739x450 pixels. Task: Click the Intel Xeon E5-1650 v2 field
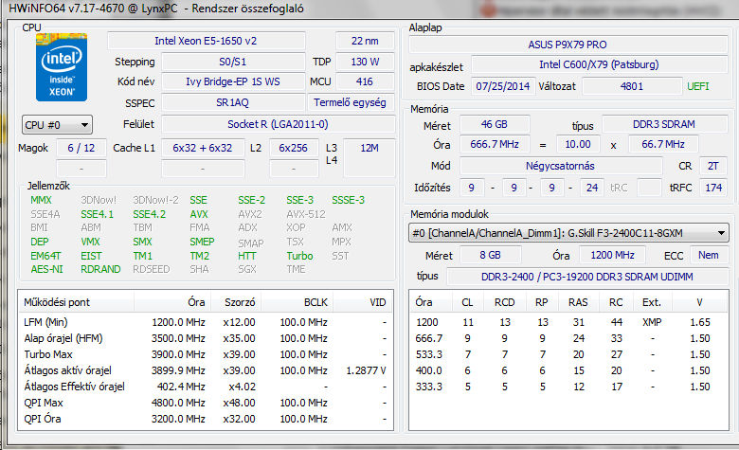[x=206, y=41]
